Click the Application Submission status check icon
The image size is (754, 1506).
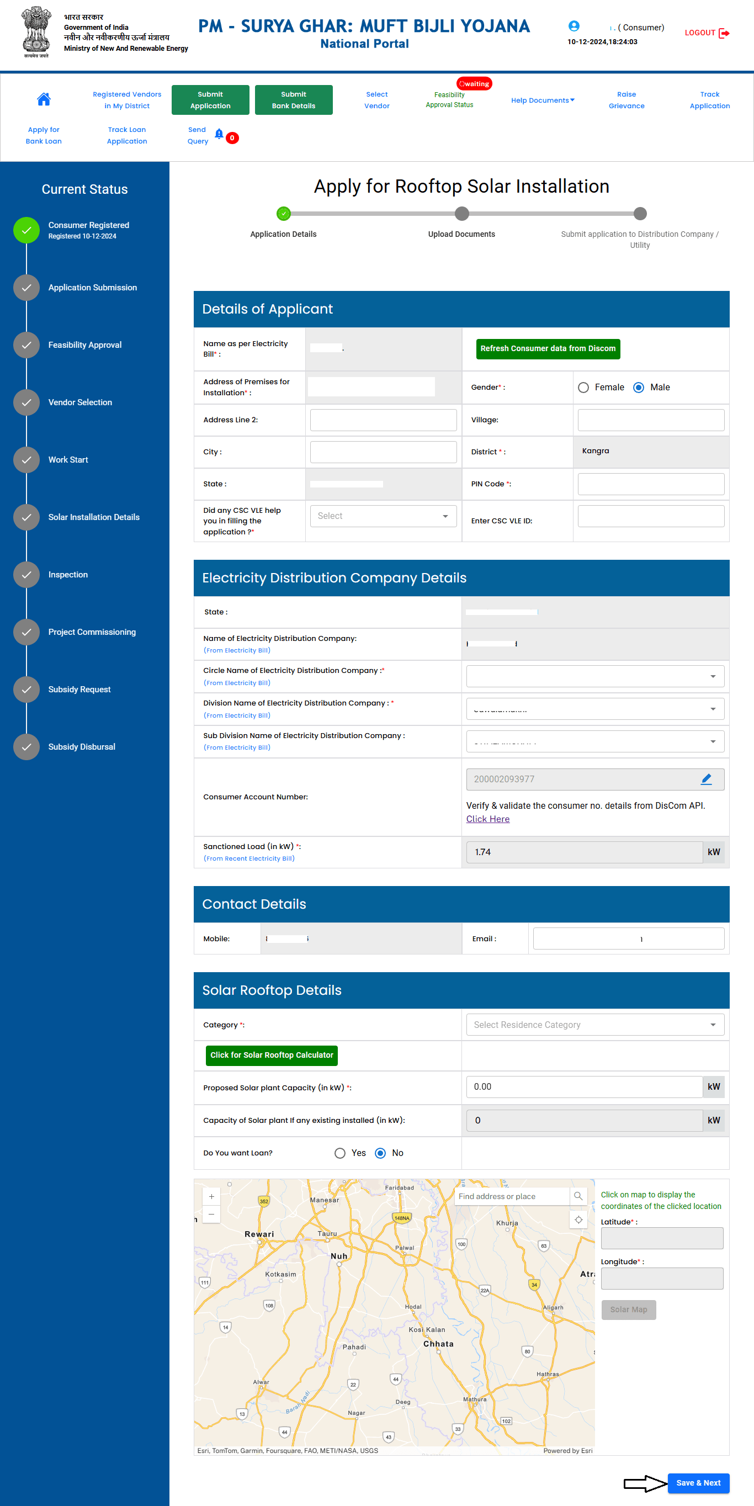(x=26, y=288)
